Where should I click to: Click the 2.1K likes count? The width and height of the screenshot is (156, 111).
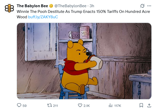(87, 106)
